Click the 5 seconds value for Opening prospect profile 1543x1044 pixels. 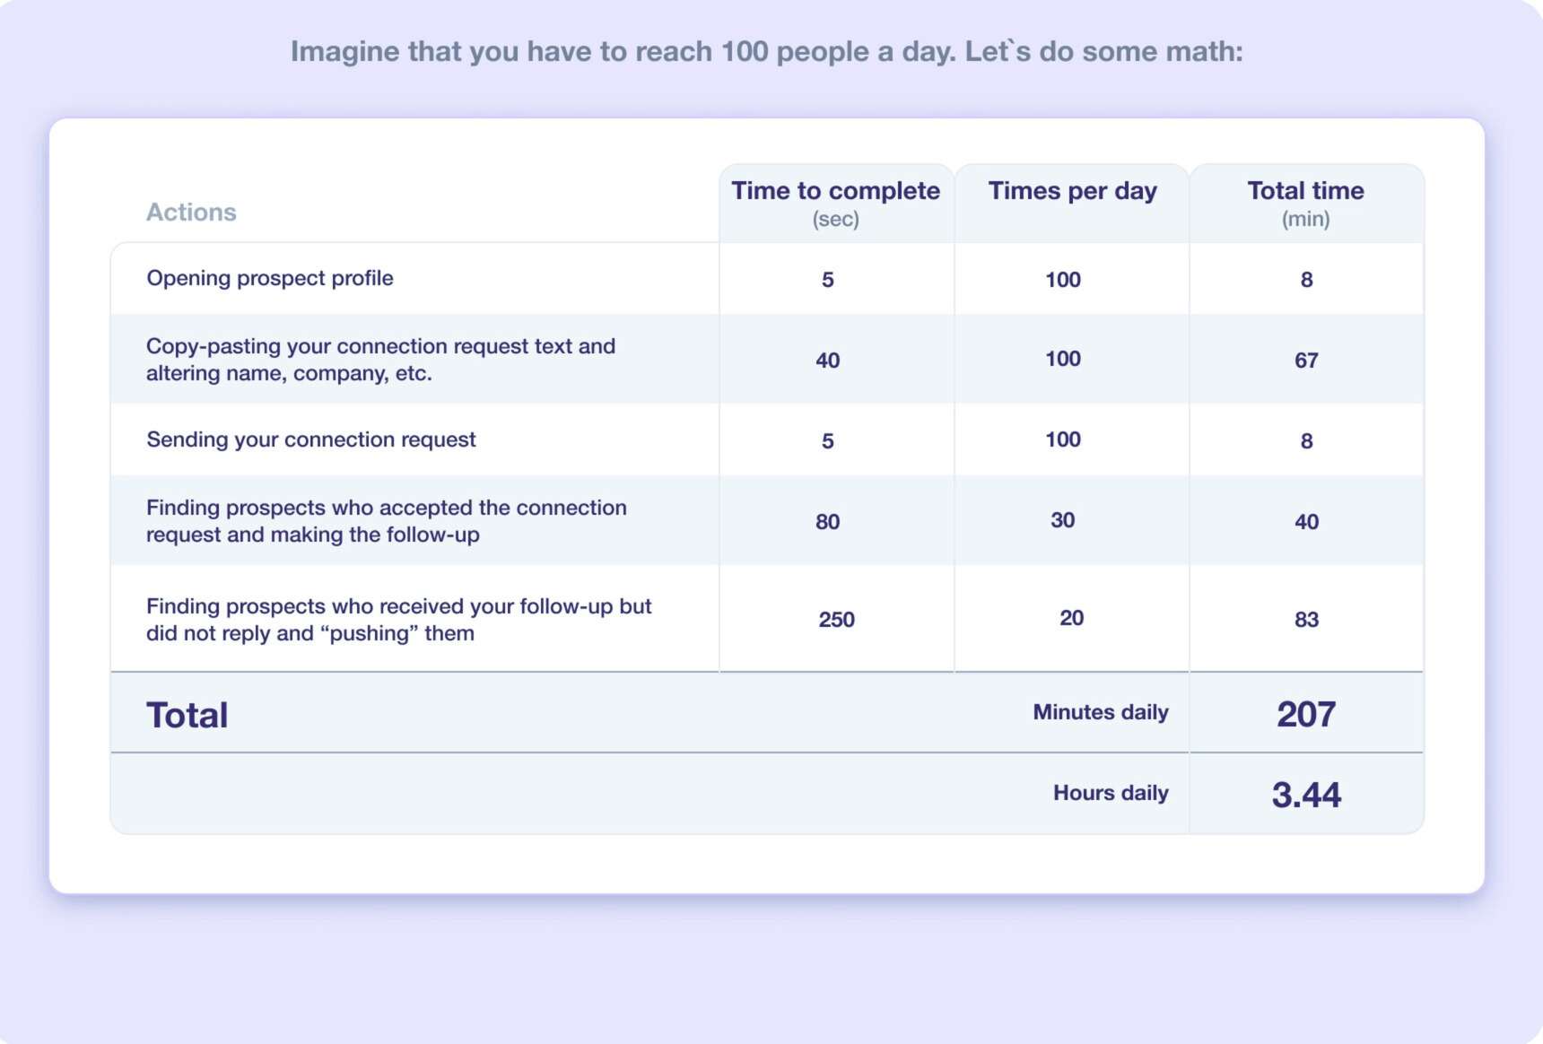(827, 280)
